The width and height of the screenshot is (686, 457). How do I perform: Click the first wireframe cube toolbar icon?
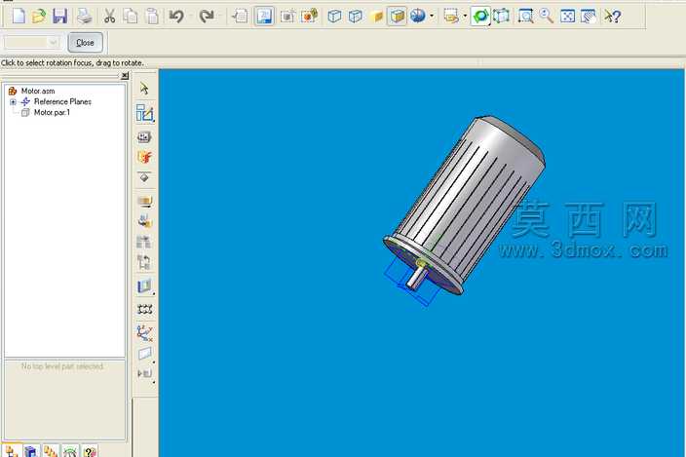pos(334,17)
